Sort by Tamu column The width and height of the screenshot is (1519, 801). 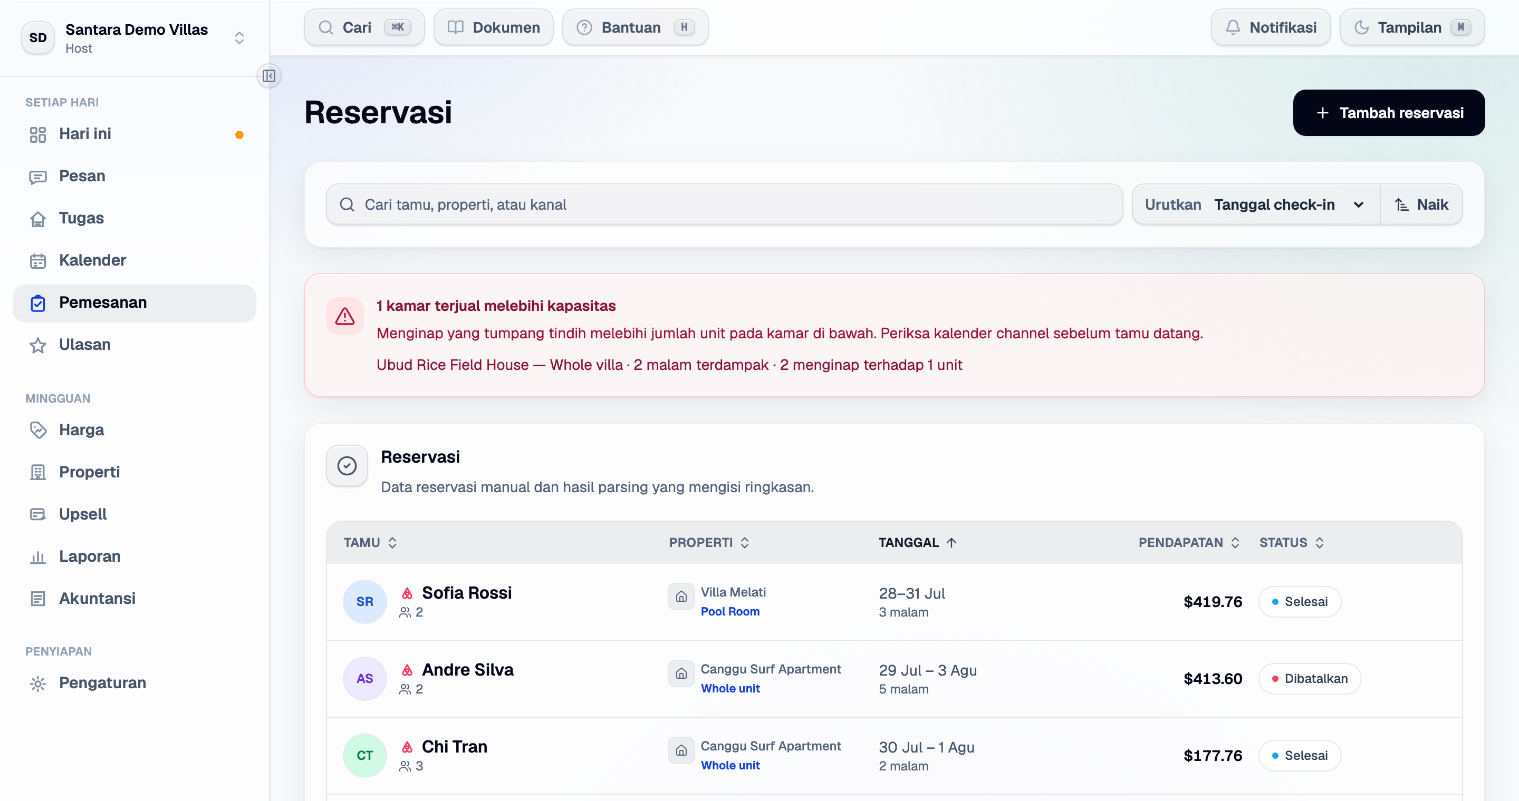370,542
